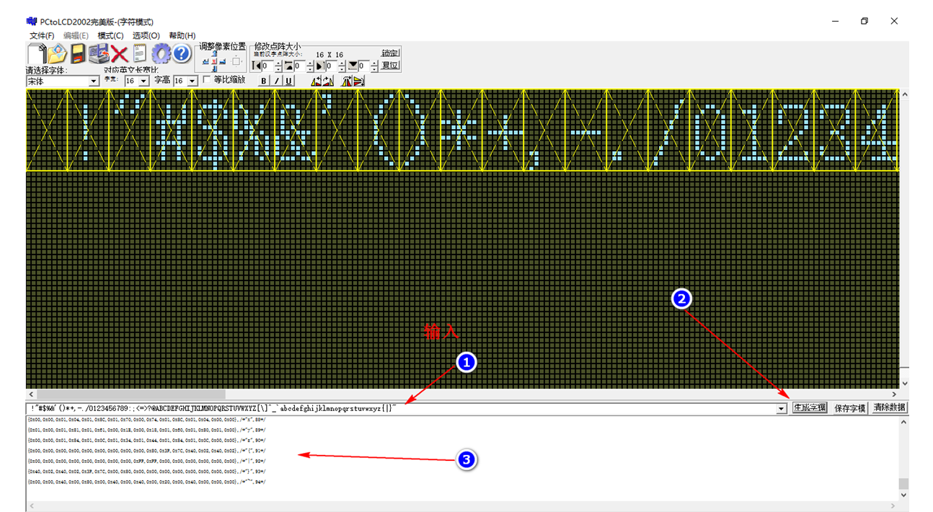
Task: Click the pixel grid horizontal scrollbar thumb
Action: pos(131,394)
